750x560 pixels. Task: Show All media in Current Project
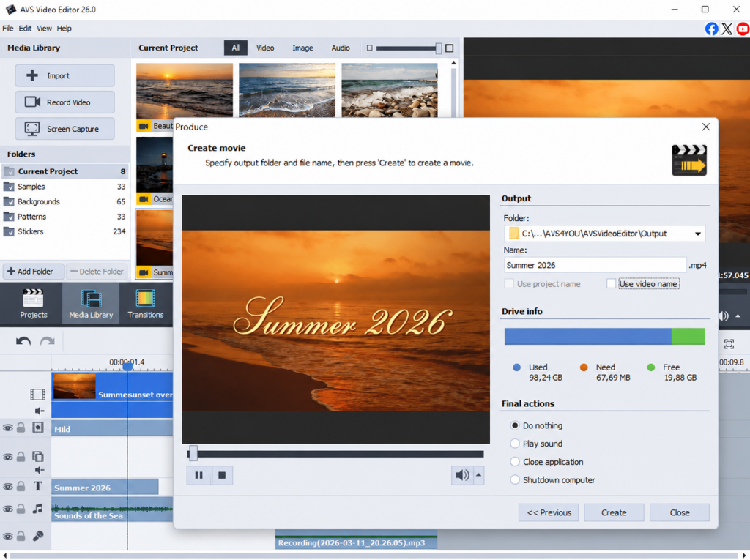[x=236, y=48]
